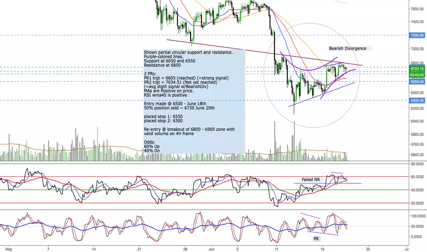Click the '50% position sold ~ 6730' line
Viewport: 427px width, 252px height.
tap(179, 108)
